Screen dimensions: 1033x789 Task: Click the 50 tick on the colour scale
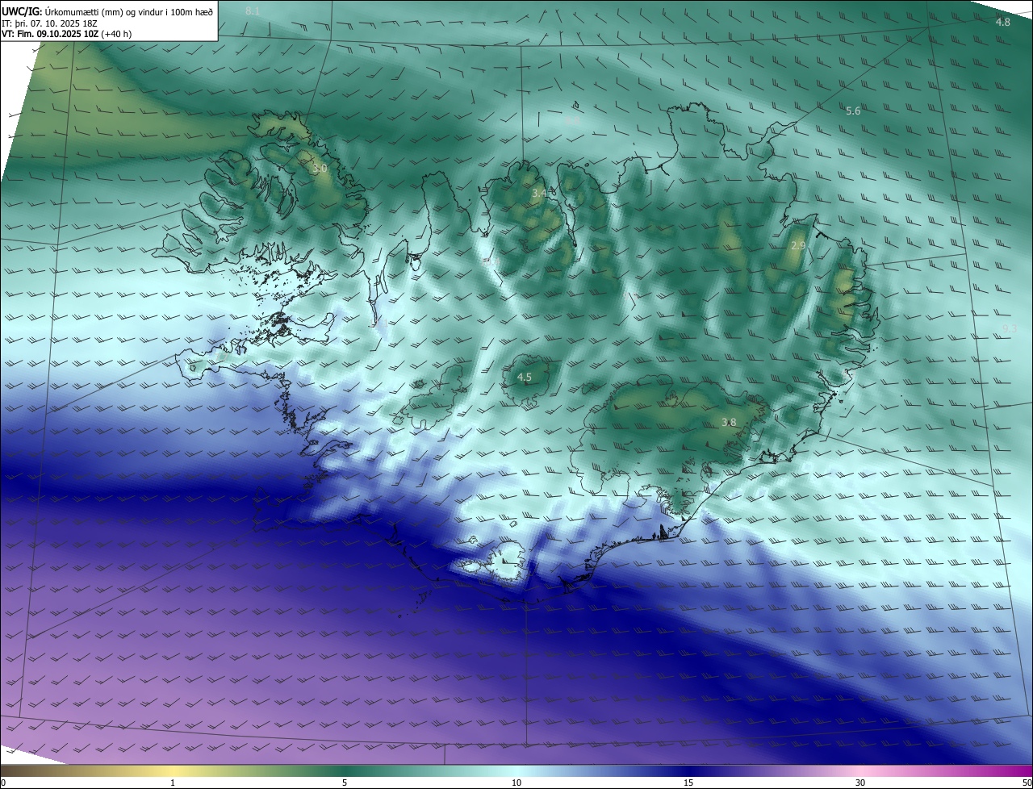click(x=1027, y=783)
